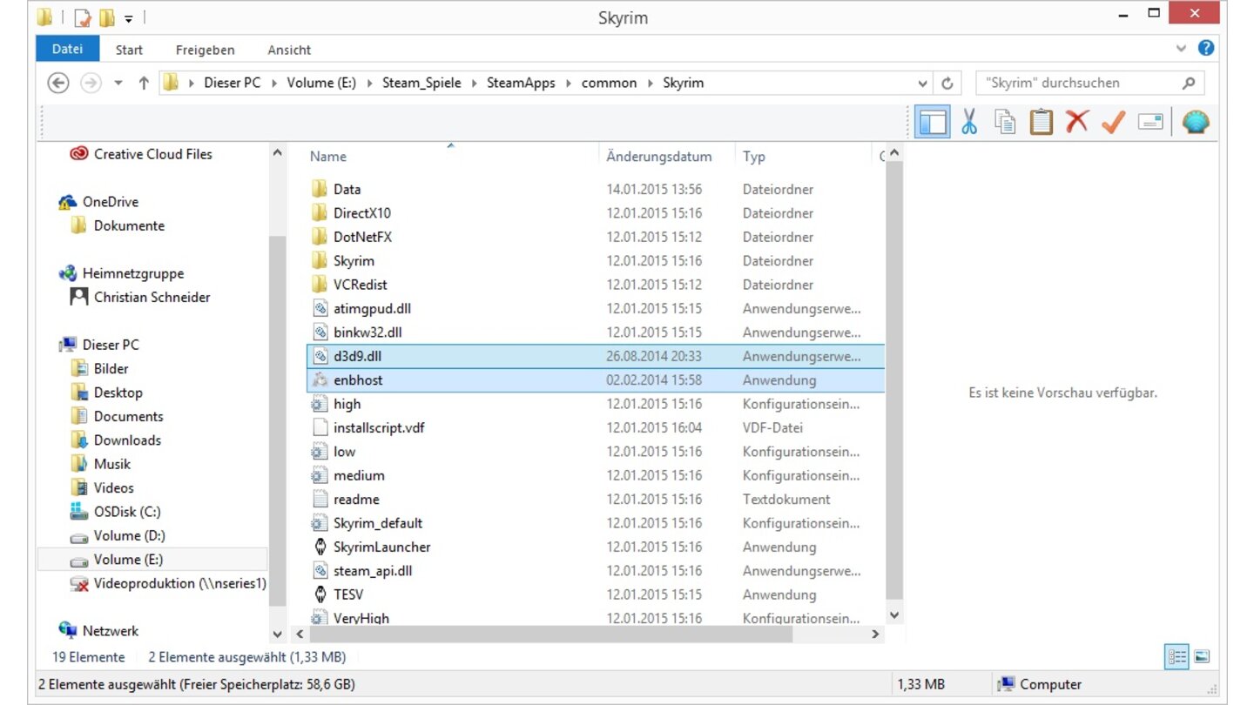Open the address bar history dropdown

click(923, 84)
